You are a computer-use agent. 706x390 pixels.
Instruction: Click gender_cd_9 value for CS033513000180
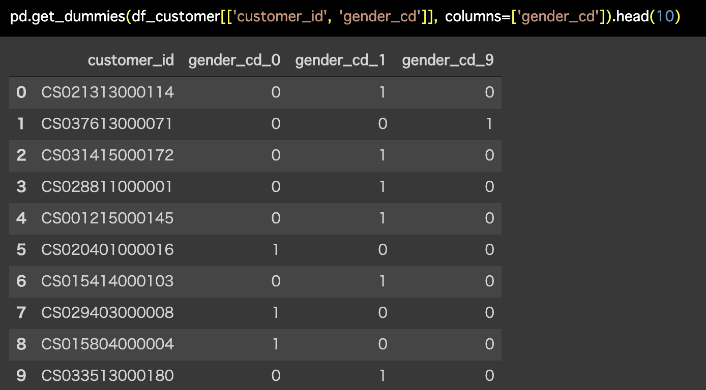click(x=489, y=376)
